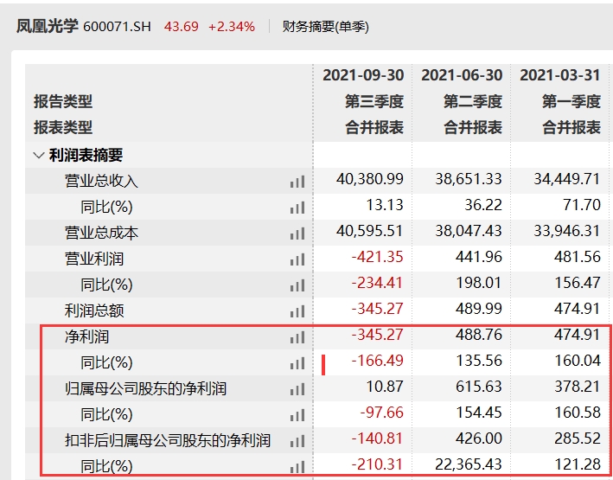Click the value 426.00
The width and height of the screenshot is (613, 480).
(478, 438)
